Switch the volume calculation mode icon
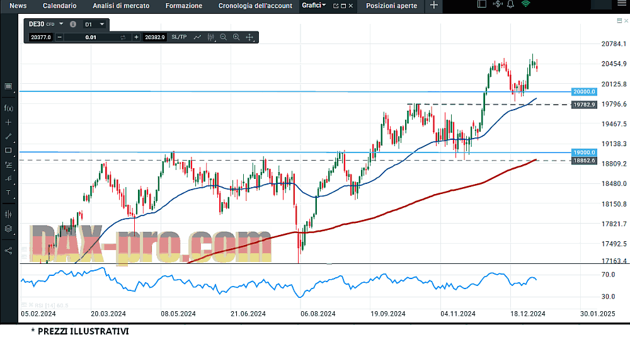Image resolution: width=630 pixels, height=337 pixels. [x=123, y=37]
